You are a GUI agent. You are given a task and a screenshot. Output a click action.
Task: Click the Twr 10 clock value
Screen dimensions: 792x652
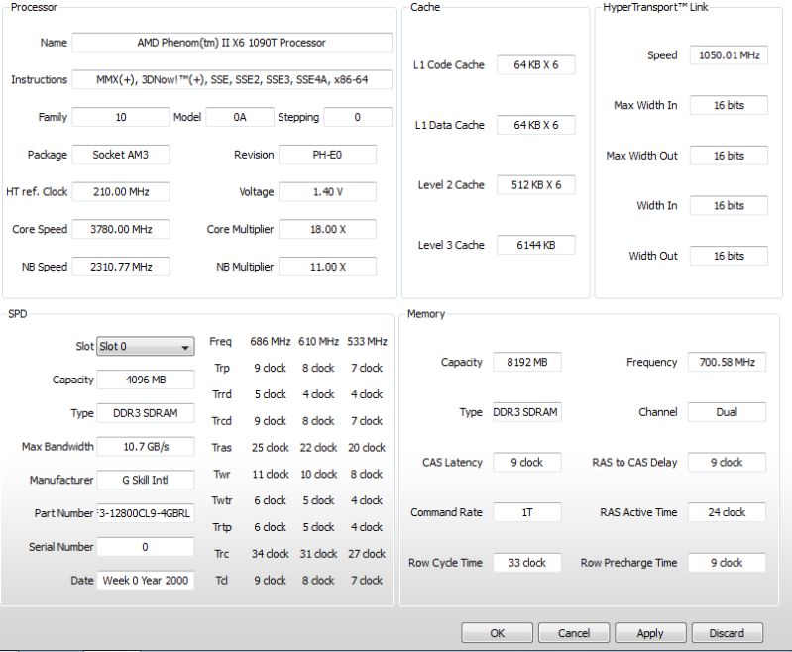(x=318, y=475)
